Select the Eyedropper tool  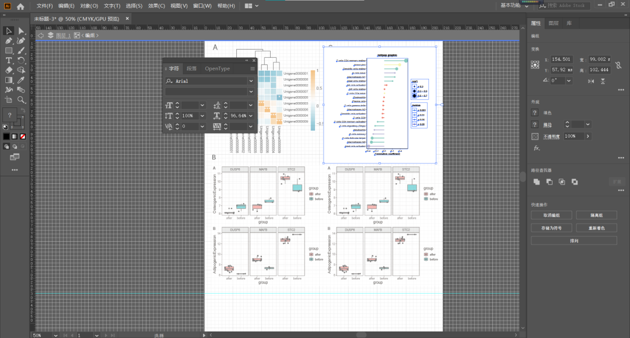[x=21, y=80]
